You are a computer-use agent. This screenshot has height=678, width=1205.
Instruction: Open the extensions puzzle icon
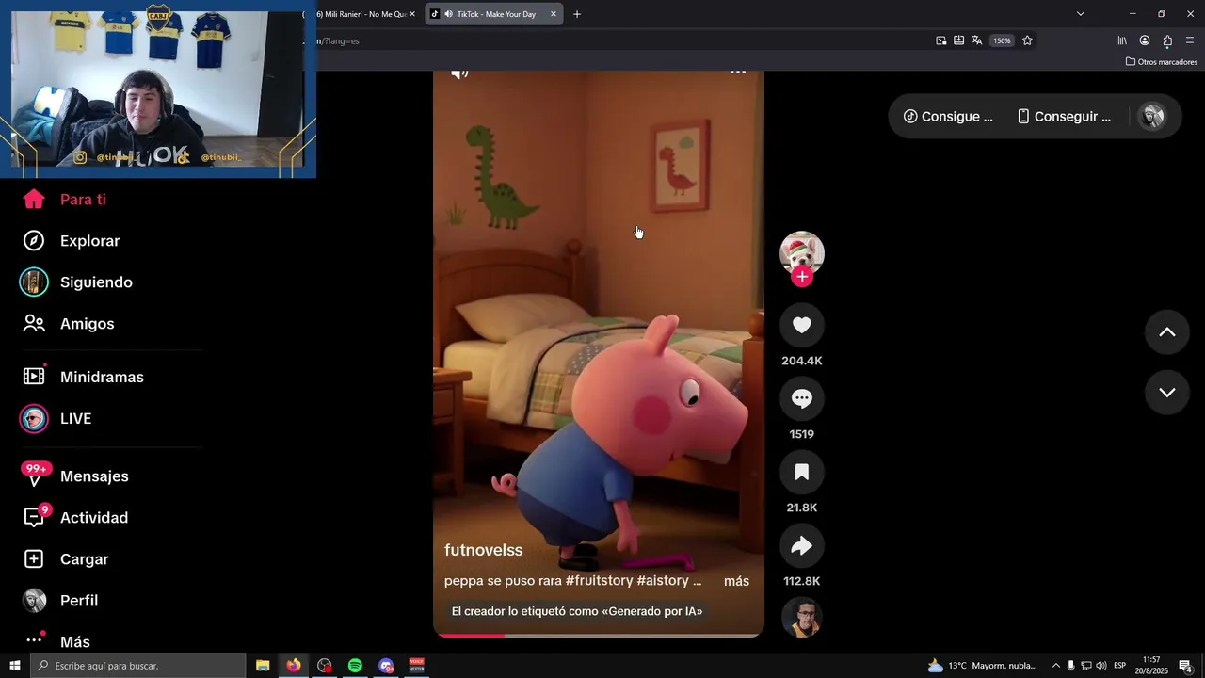pos(1167,40)
